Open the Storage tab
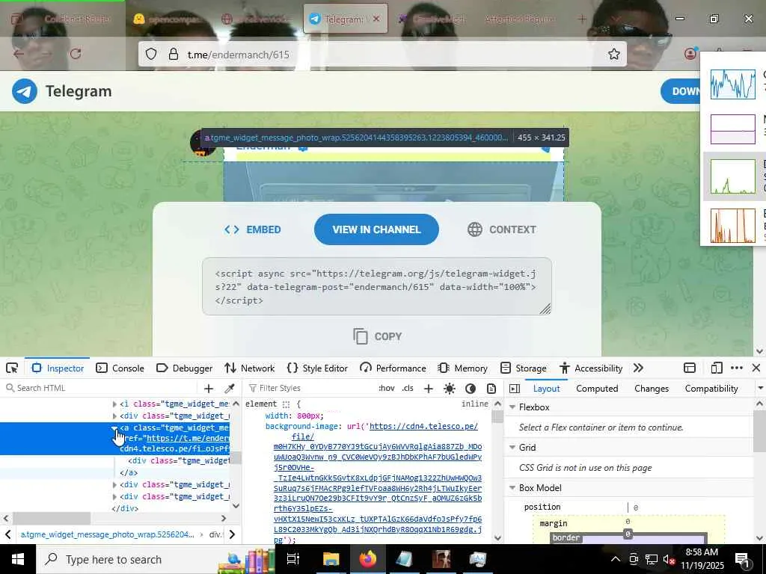This screenshot has width=766, height=574. click(523, 368)
